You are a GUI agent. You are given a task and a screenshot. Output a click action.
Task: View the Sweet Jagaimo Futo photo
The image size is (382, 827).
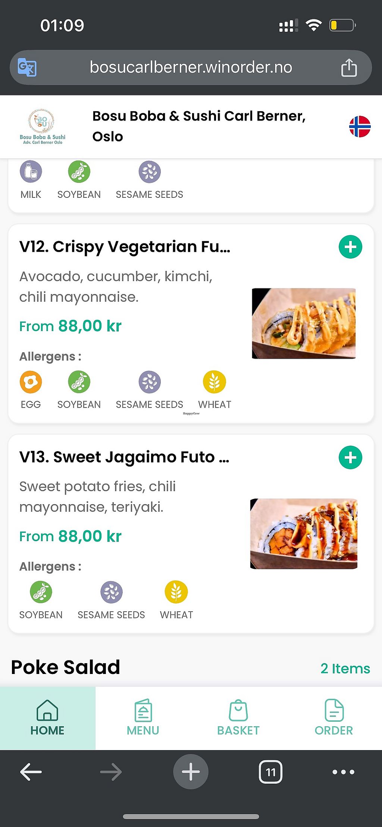point(304,534)
